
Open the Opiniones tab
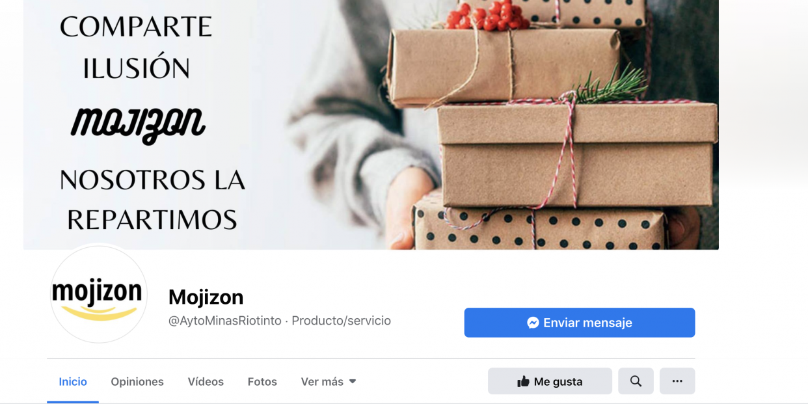[137, 382]
